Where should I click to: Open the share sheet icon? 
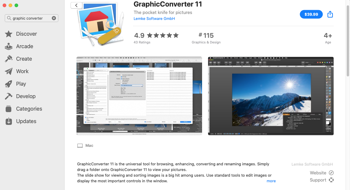pyautogui.click(x=330, y=14)
